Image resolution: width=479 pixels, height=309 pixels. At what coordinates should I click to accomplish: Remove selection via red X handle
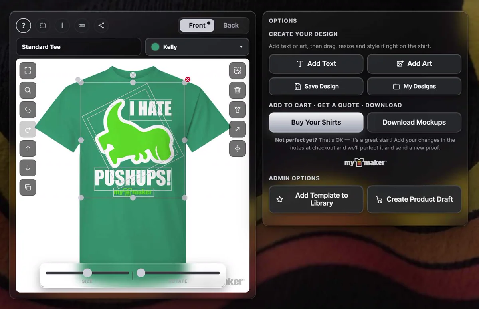coord(188,79)
